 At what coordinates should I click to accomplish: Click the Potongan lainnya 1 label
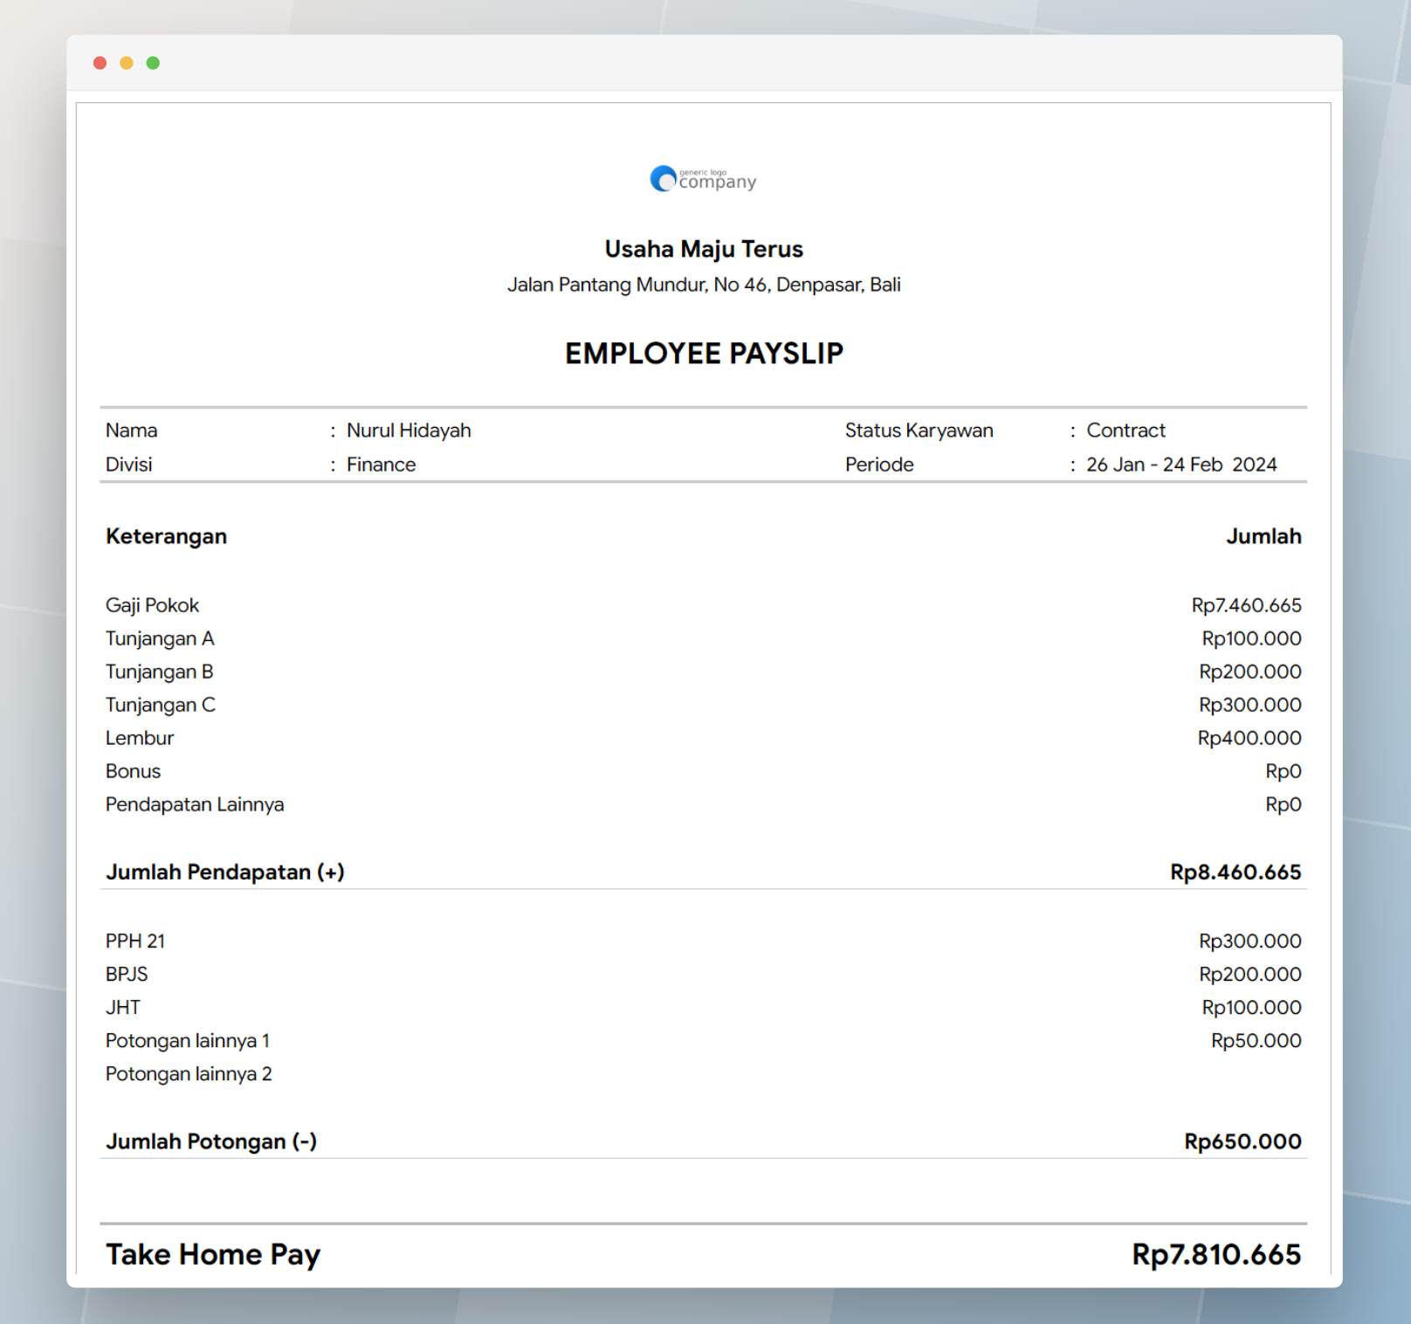tap(188, 1041)
